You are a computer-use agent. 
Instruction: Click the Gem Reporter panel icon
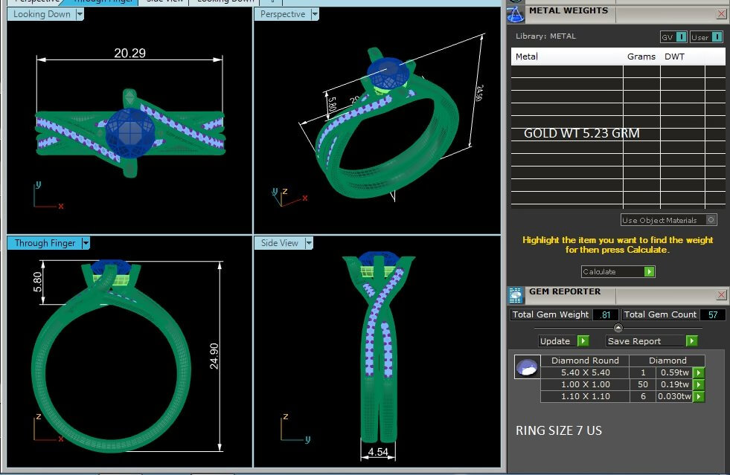coord(516,295)
